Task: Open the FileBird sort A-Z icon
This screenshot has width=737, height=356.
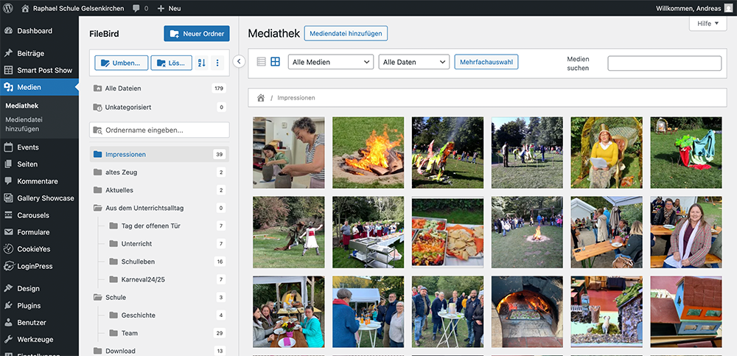Action: 202,63
